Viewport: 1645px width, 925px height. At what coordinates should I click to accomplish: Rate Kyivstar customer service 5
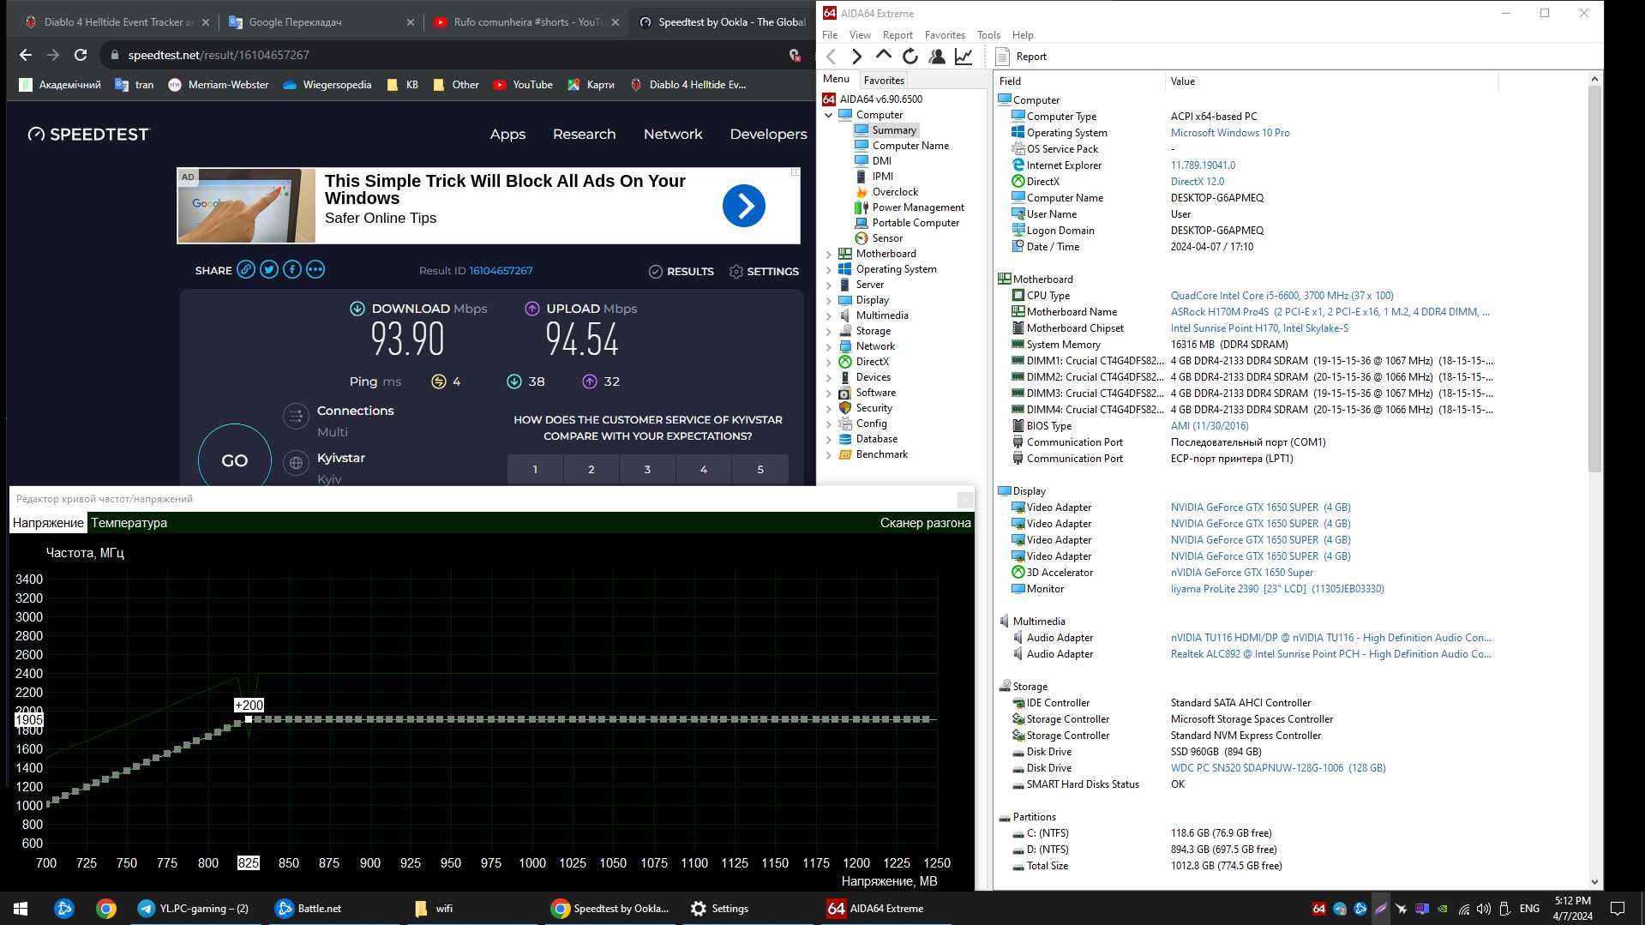760,469
